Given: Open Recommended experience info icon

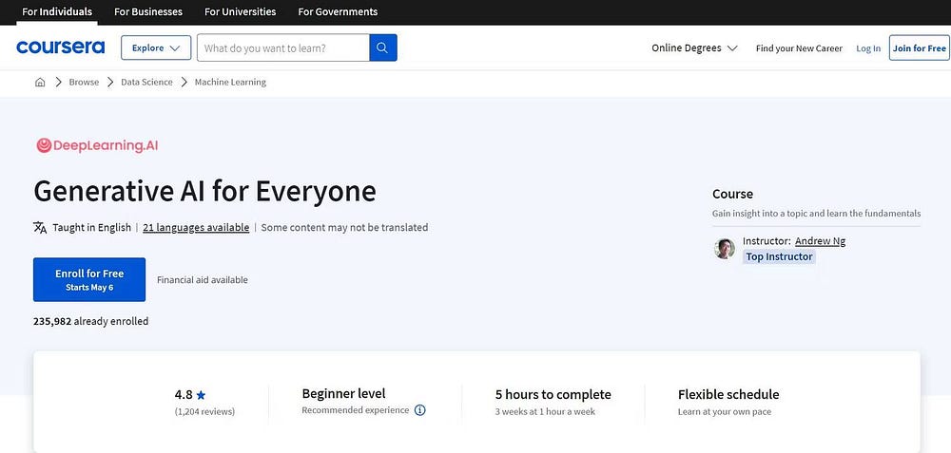Looking at the screenshot, I should 419,410.
